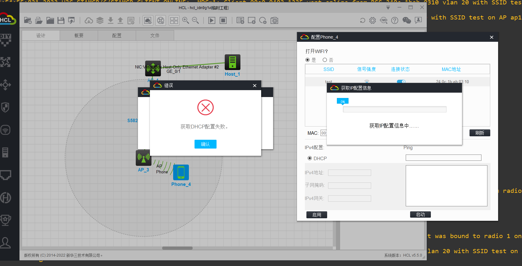Screen dimensions: 522x266
Task: Click the cloud download icon
Action: (x=89, y=21)
